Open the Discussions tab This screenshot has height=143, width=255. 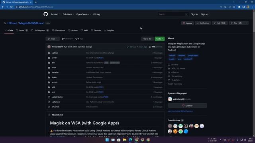click(x=59, y=30)
